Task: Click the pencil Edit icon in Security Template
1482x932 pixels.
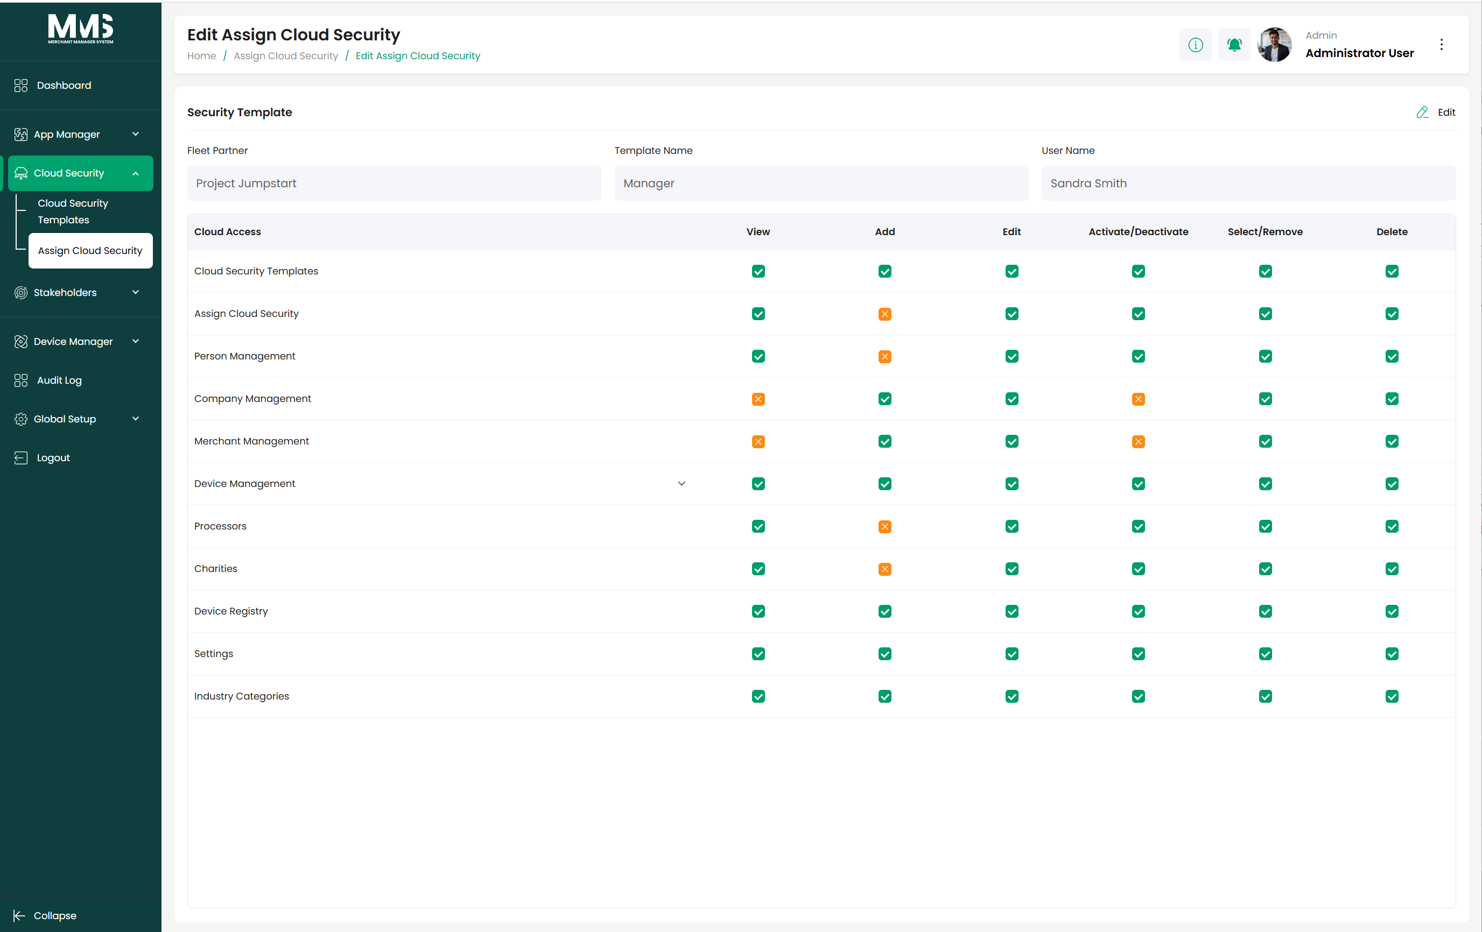Action: [1422, 112]
